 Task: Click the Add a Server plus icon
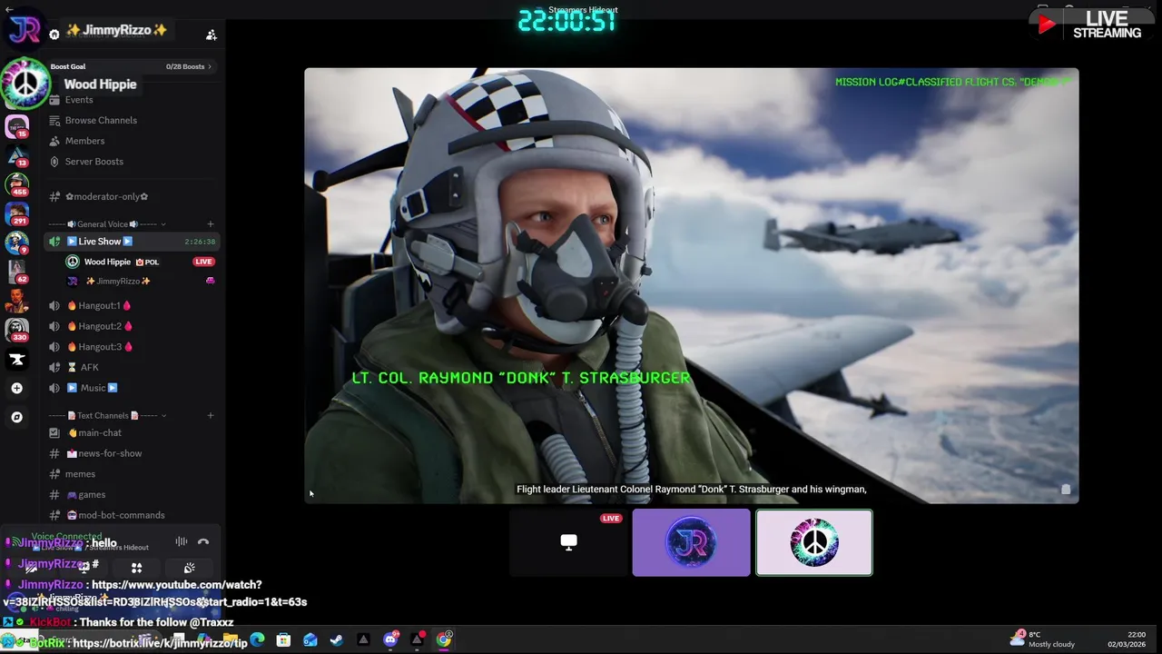[x=16, y=388]
